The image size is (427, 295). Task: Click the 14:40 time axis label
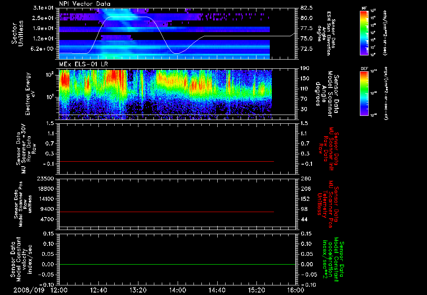(217, 290)
